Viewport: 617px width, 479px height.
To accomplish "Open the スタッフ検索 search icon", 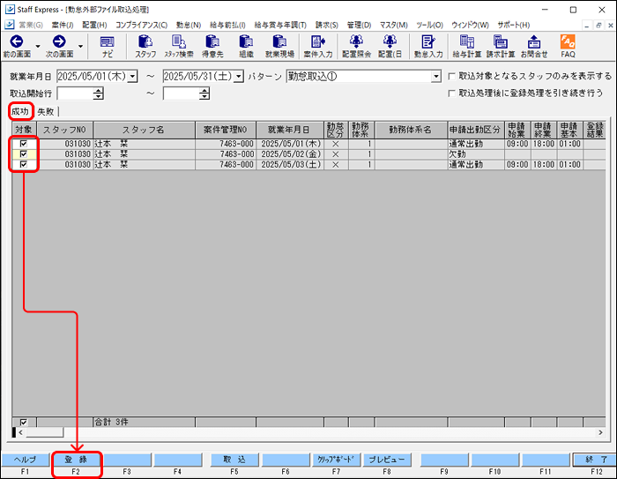I will tap(179, 41).
